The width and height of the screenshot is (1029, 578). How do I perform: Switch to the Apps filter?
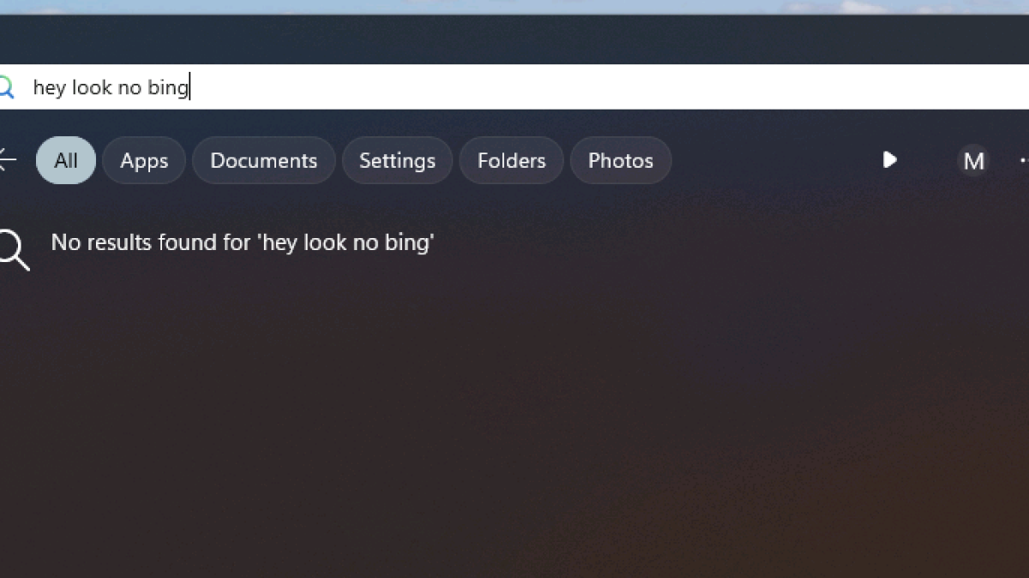144,160
